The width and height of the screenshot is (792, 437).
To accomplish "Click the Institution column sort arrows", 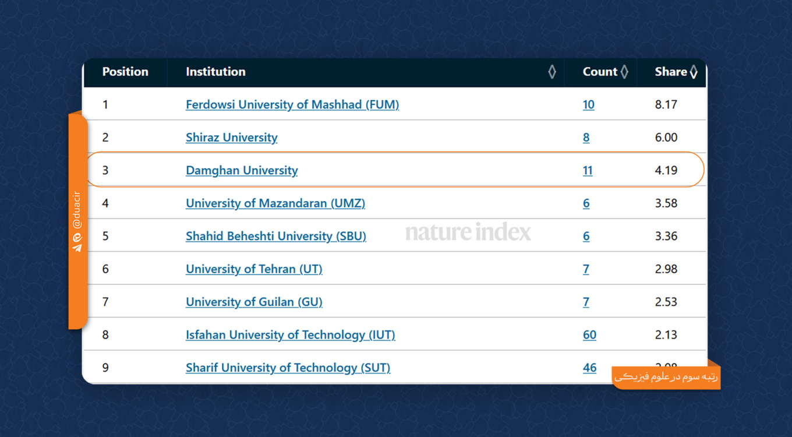I will point(552,72).
